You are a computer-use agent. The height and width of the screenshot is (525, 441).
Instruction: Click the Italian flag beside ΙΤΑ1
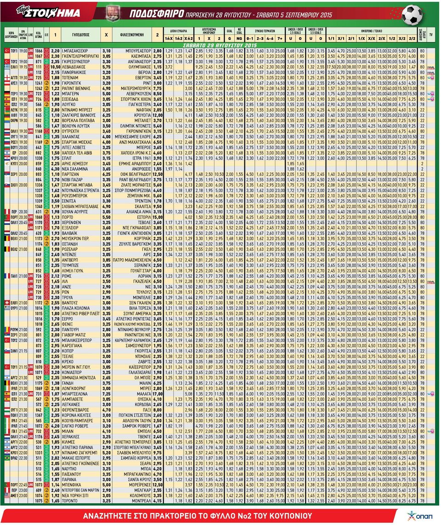click(x=7, y=431)
